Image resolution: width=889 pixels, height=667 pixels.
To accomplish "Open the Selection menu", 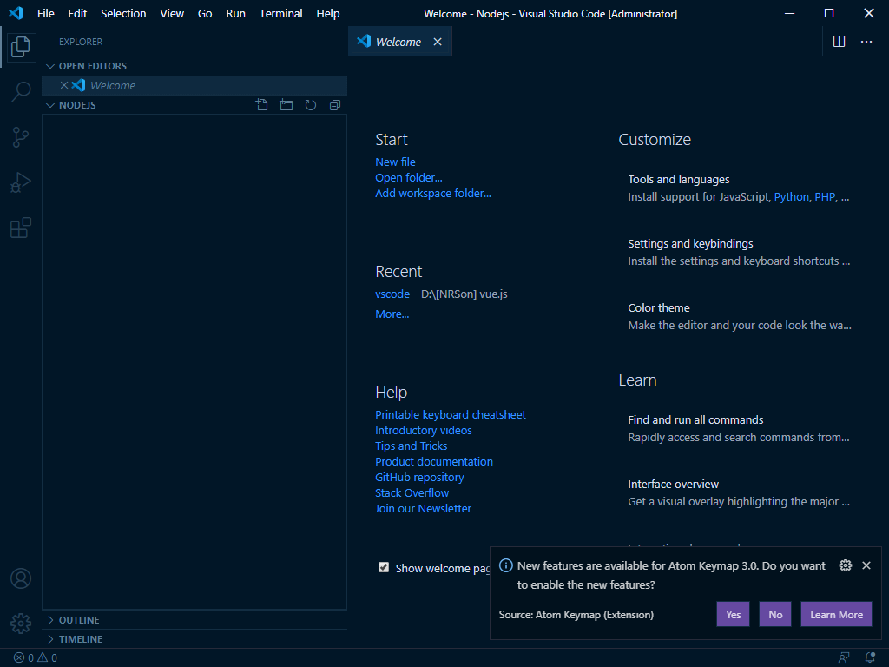I will pos(123,13).
